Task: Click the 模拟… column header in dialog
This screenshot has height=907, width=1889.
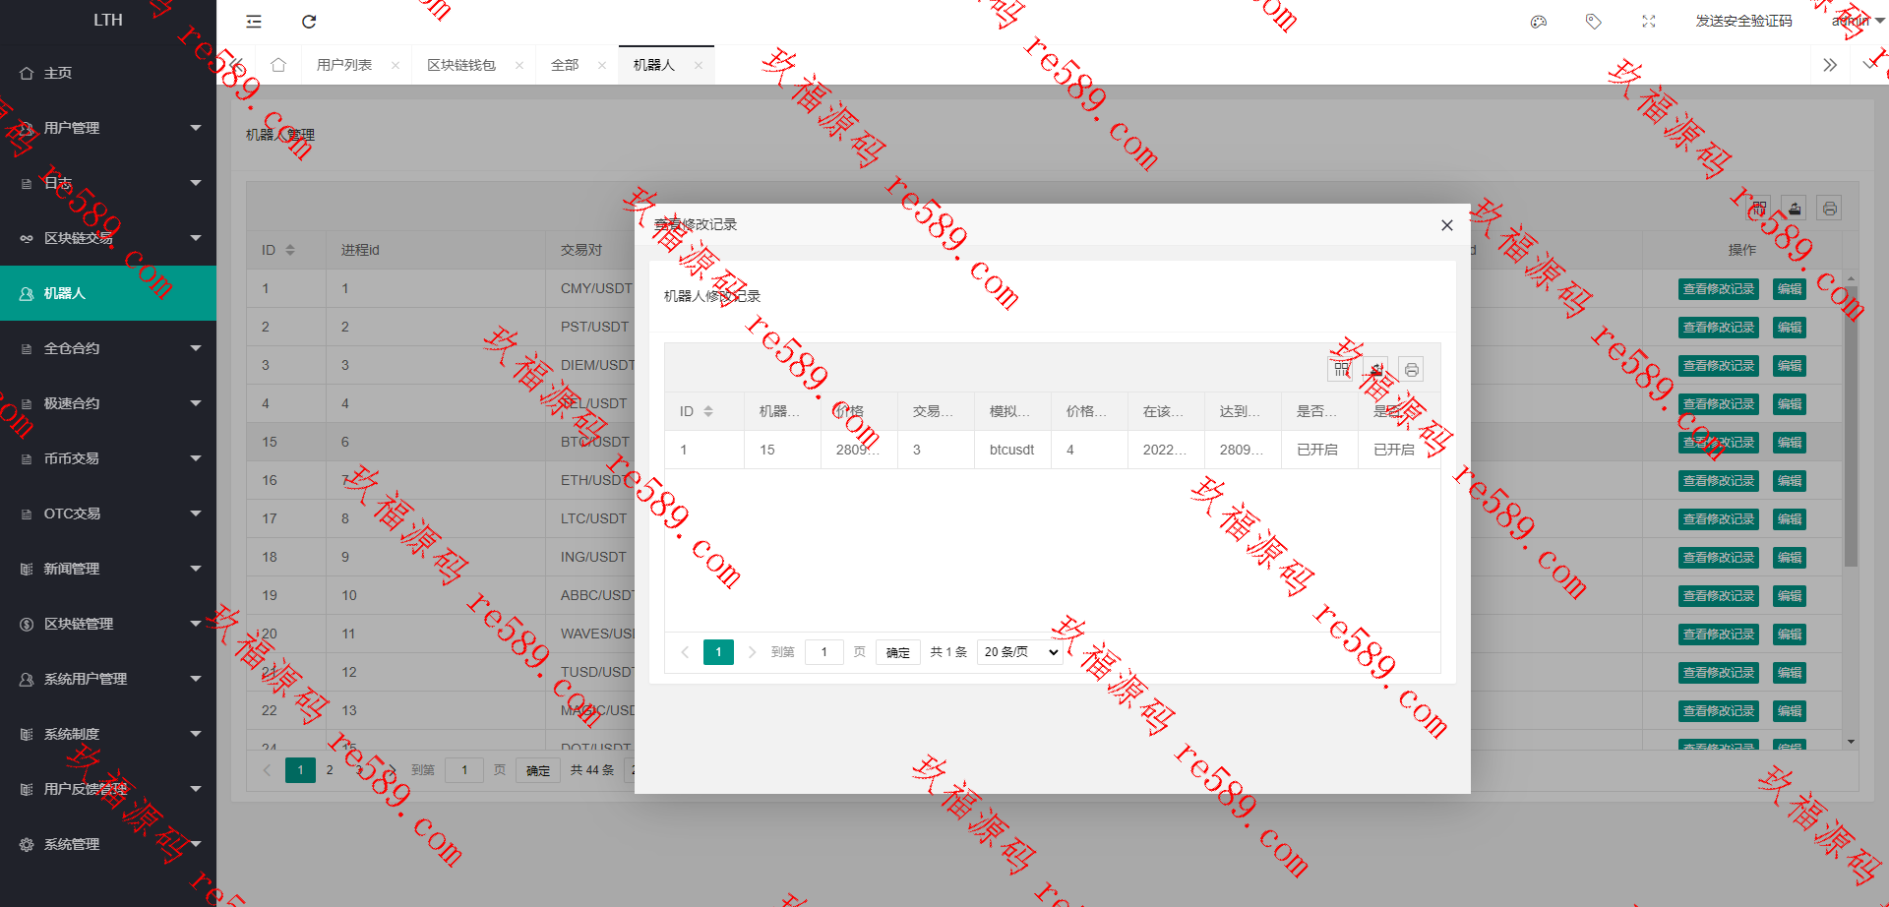Action: pyautogui.click(x=1012, y=411)
